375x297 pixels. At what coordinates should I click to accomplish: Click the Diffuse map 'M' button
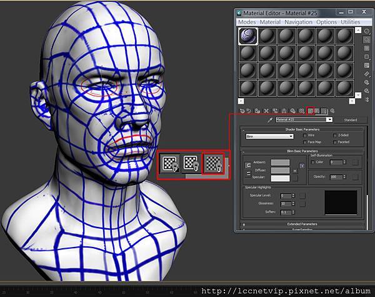(295, 171)
